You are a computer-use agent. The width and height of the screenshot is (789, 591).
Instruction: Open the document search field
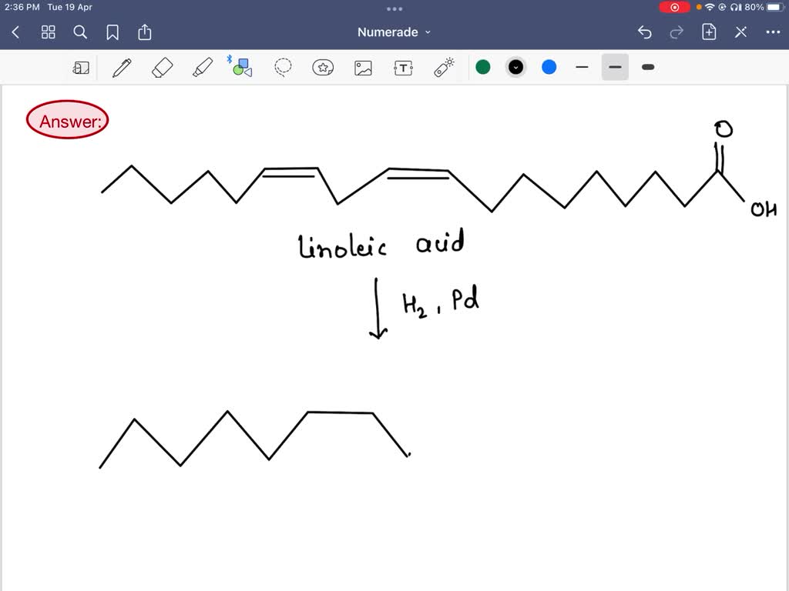point(80,32)
